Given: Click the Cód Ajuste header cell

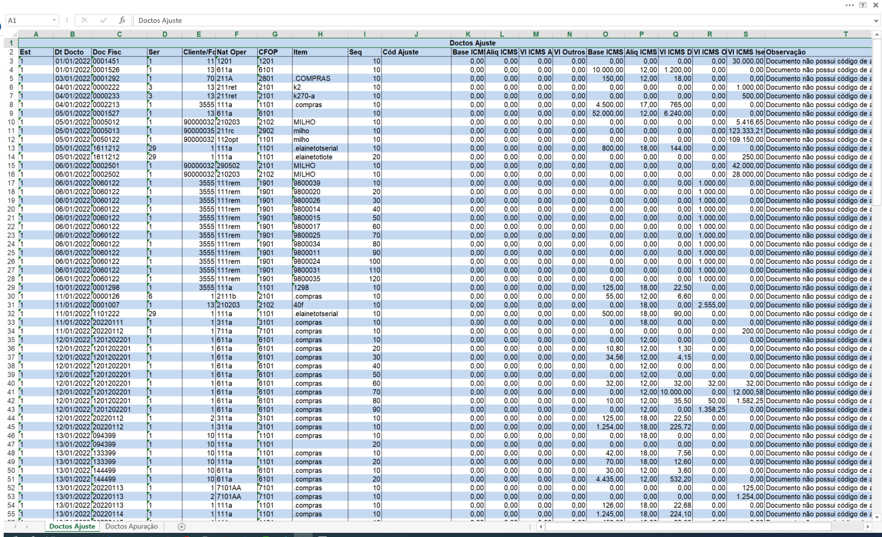Looking at the screenshot, I should coord(416,52).
